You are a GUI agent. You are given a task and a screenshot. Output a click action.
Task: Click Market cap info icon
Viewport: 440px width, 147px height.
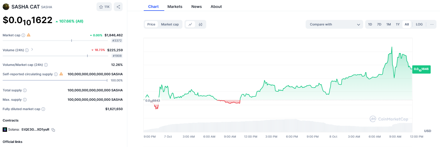coord(23,35)
